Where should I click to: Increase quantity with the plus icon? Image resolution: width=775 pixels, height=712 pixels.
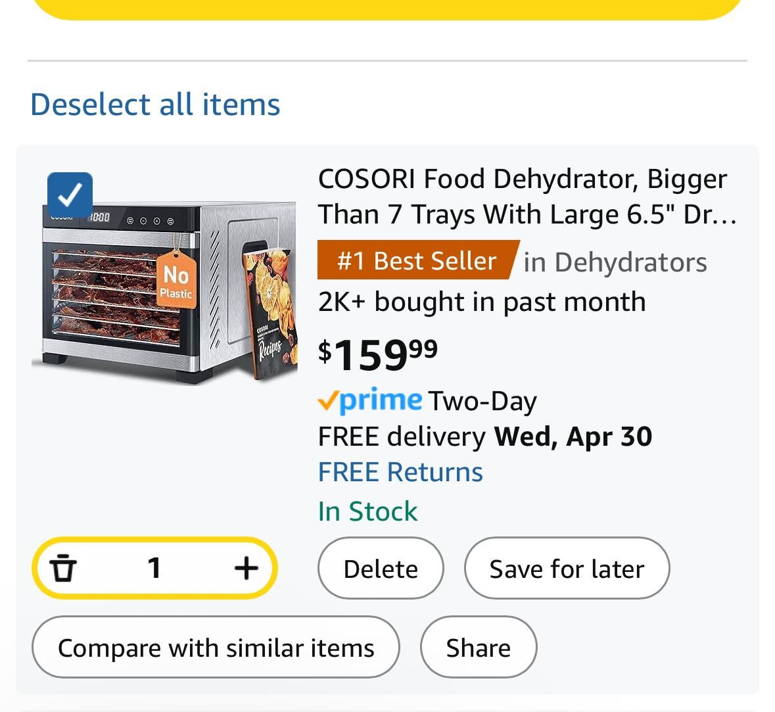point(246,568)
